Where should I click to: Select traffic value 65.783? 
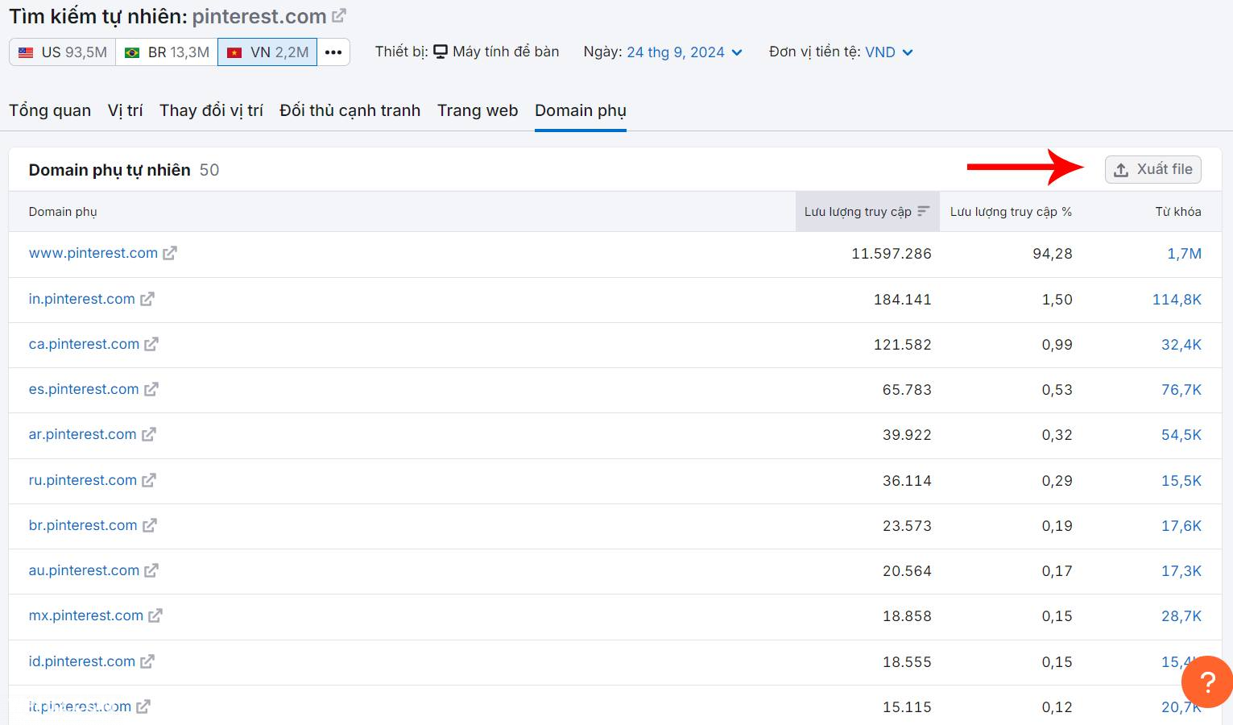tap(907, 390)
